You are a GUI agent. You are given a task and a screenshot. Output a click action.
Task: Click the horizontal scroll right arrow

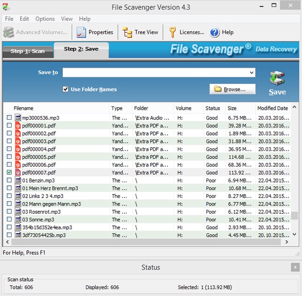[287, 242]
